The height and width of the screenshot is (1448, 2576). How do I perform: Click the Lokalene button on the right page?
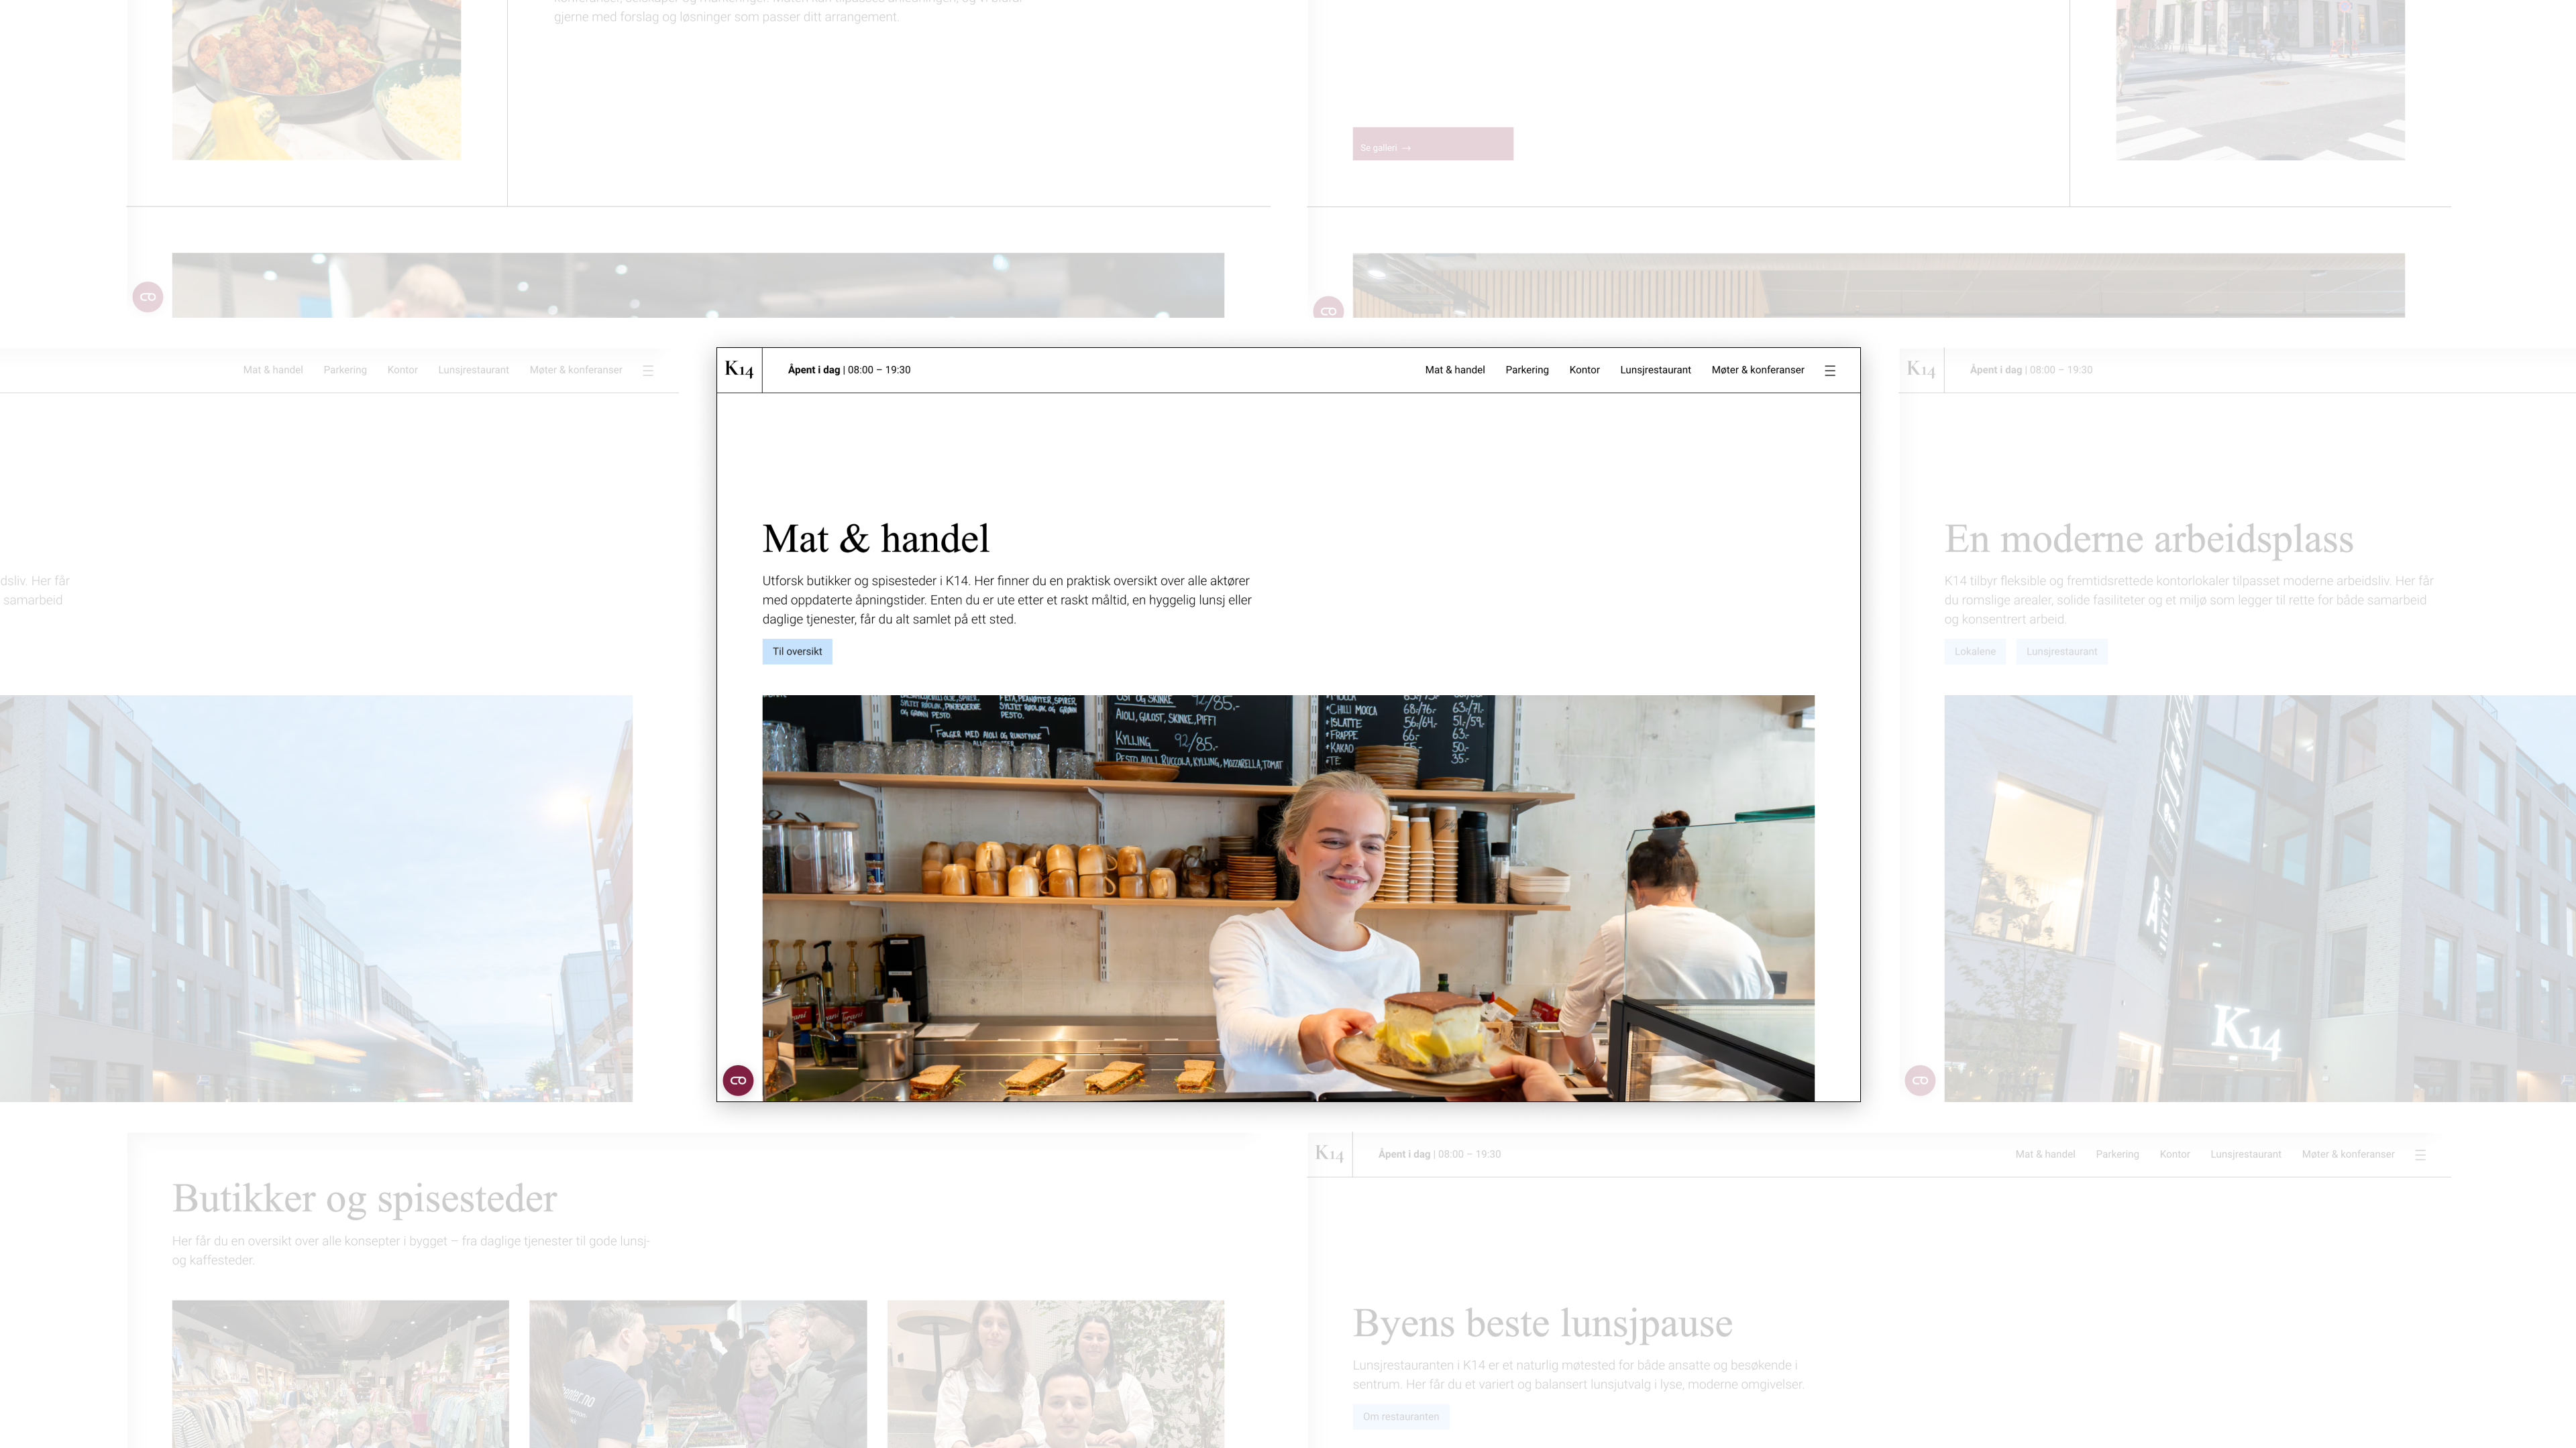1975,652
